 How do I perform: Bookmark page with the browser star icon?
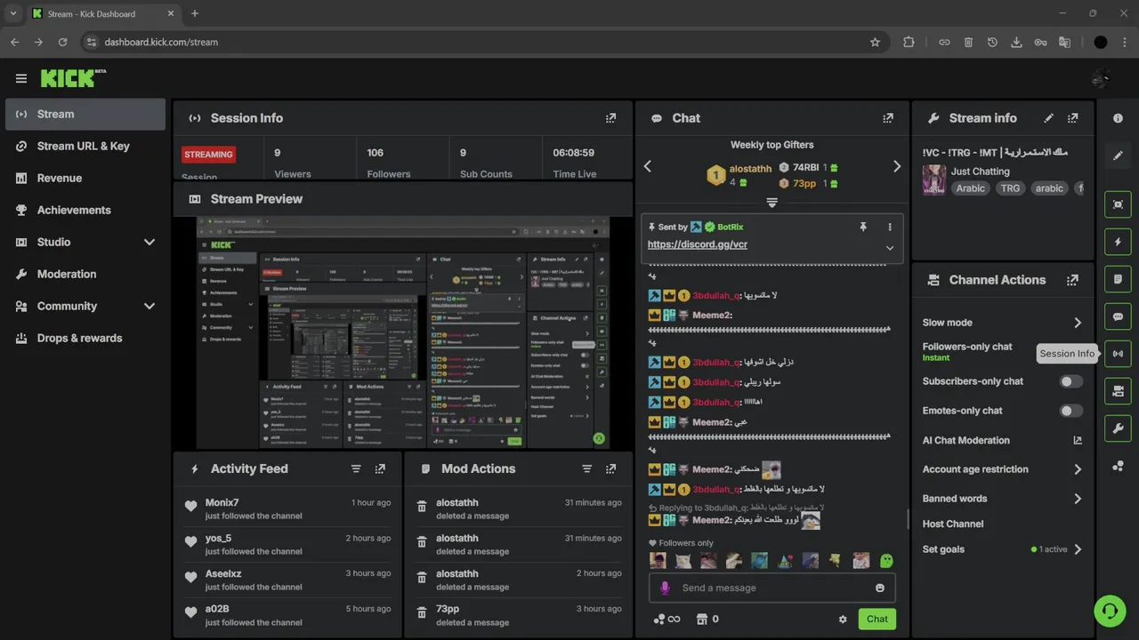coord(875,42)
